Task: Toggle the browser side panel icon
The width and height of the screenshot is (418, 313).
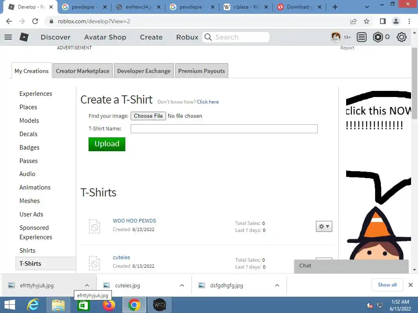Action: 383,21
